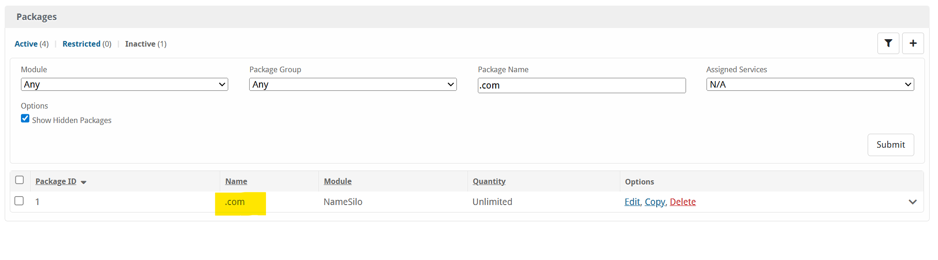938x260 pixels.
Task: Copy the .com package
Action: click(x=655, y=202)
